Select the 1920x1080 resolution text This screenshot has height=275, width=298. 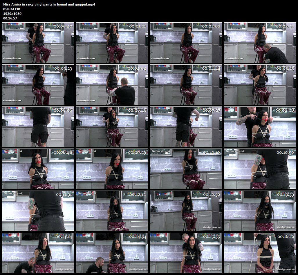tap(12, 14)
